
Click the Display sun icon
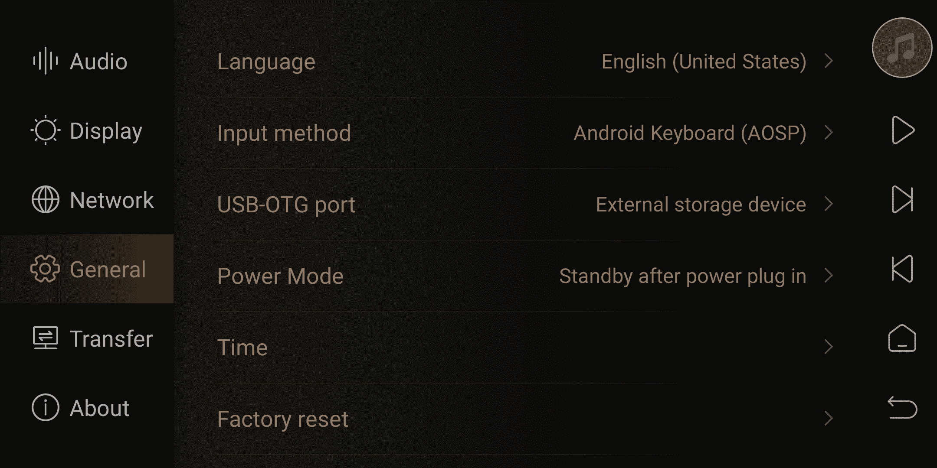45,130
